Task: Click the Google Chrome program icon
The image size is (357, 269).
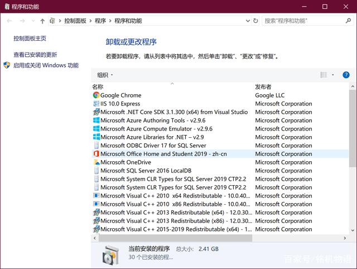Action: click(x=97, y=95)
